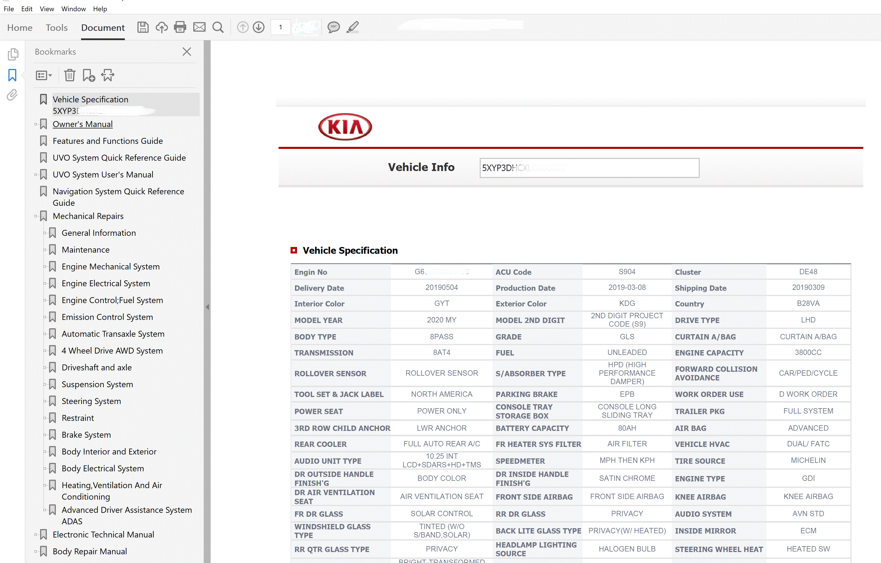Select Body Interior and Exterior bookmark
Viewport: 881px width, 563px height.
[x=109, y=452]
